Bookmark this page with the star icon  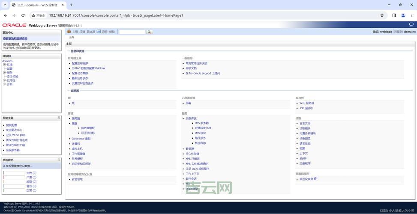[382, 15]
